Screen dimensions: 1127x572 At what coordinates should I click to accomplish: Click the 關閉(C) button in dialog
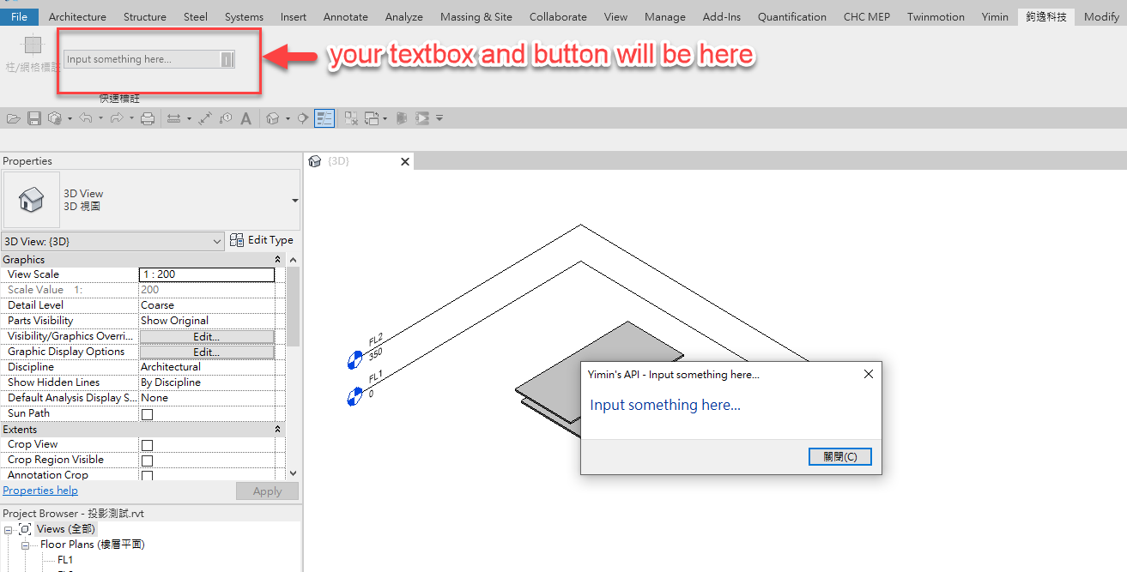[x=840, y=456]
